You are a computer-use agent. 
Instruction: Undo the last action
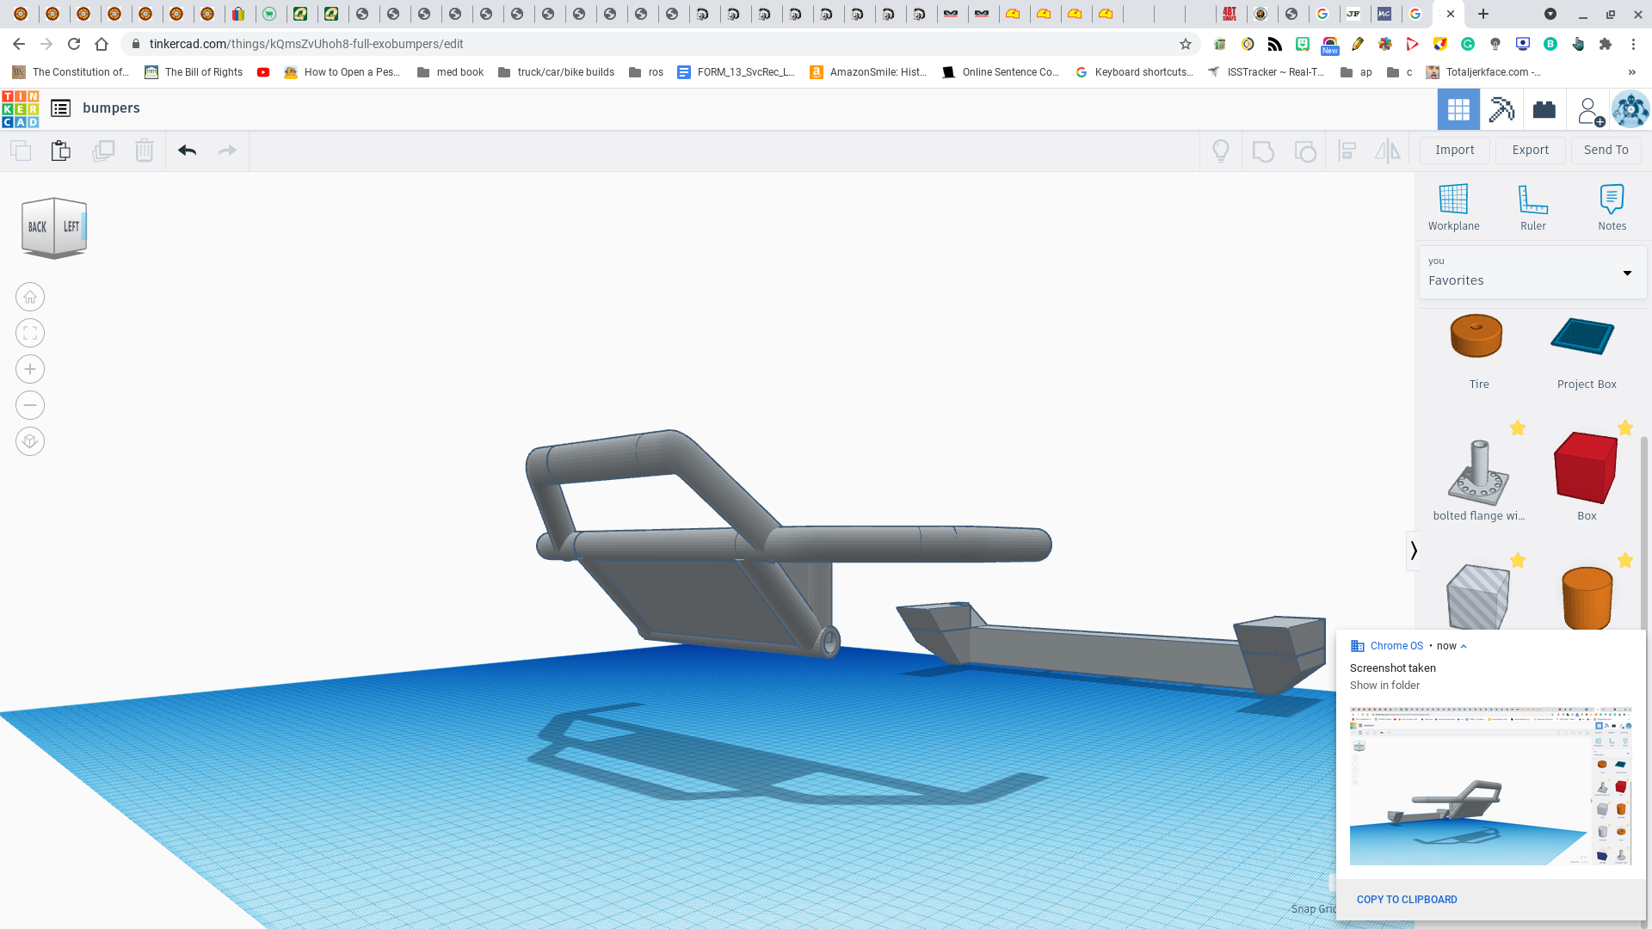pyautogui.click(x=187, y=151)
